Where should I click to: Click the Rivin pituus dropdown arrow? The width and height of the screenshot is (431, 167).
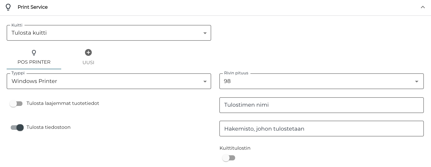417,81
